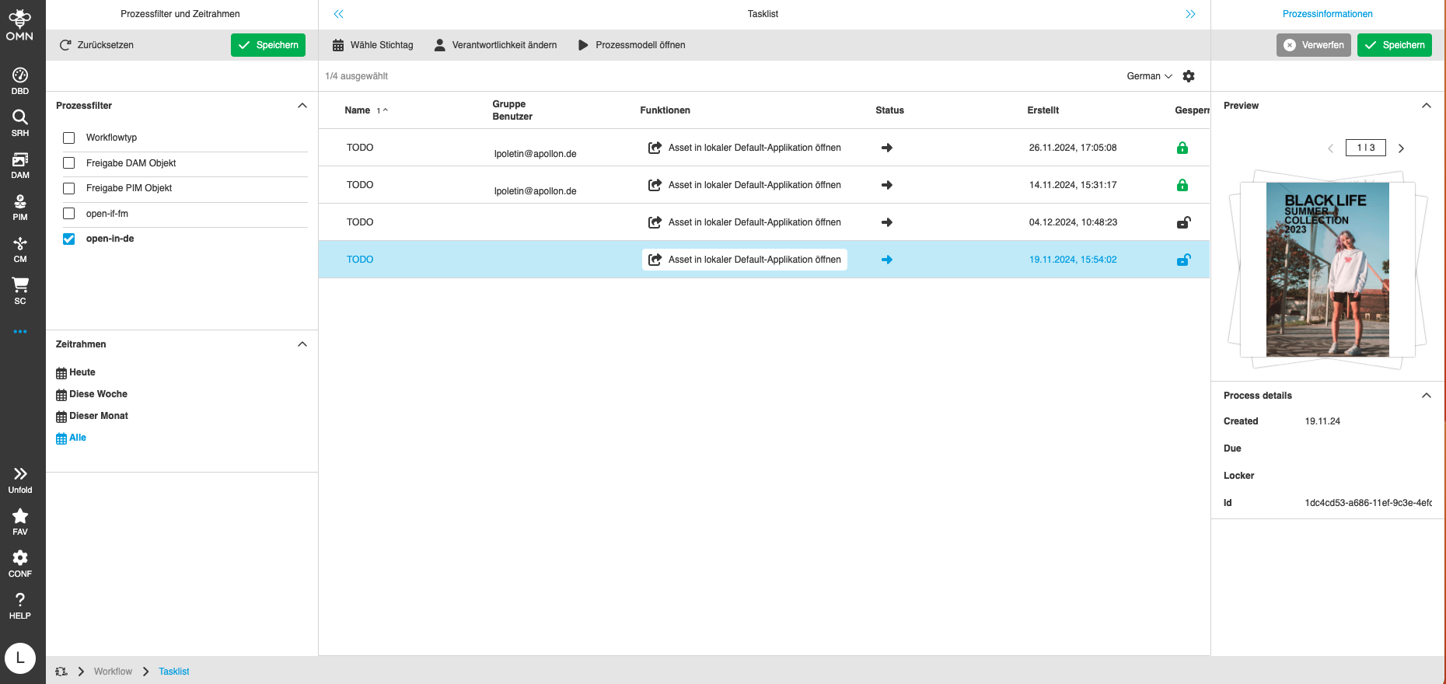Uncheck the open-in-de filter checkbox

click(69, 239)
